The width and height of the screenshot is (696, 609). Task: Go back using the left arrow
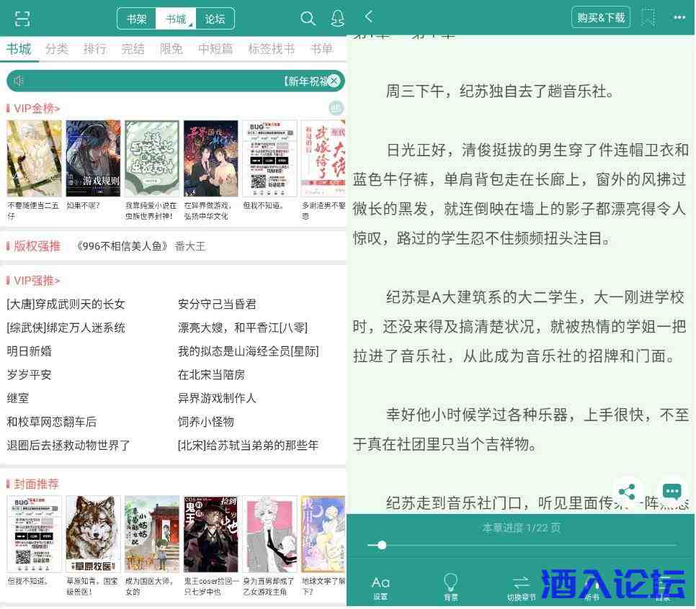click(369, 17)
